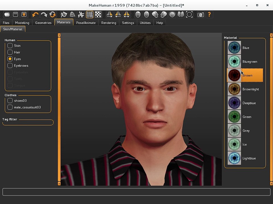This screenshot has height=204, width=273.
Task: Redo the last undone change
Action: [x=44, y=14]
